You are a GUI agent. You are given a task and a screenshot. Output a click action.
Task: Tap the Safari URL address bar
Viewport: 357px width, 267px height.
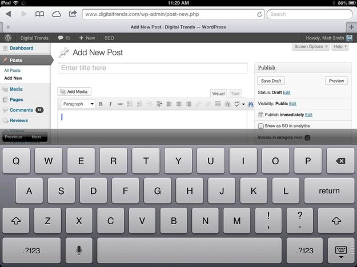pos(174,14)
